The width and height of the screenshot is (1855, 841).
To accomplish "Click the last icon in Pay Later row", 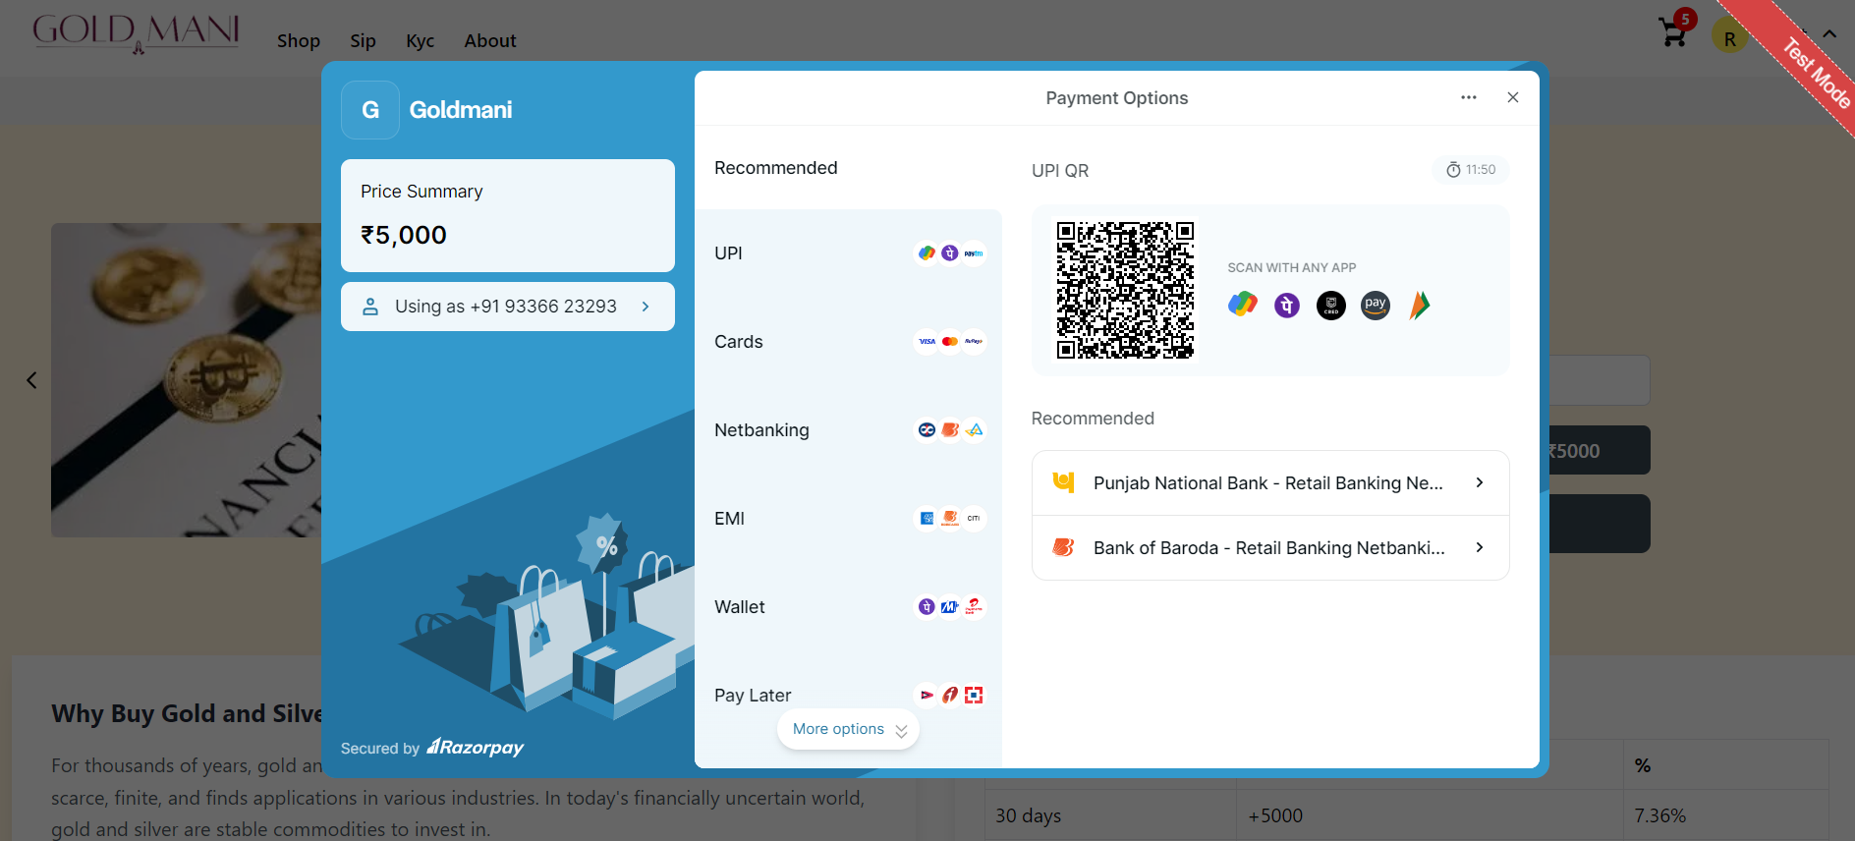I will (x=974, y=696).
